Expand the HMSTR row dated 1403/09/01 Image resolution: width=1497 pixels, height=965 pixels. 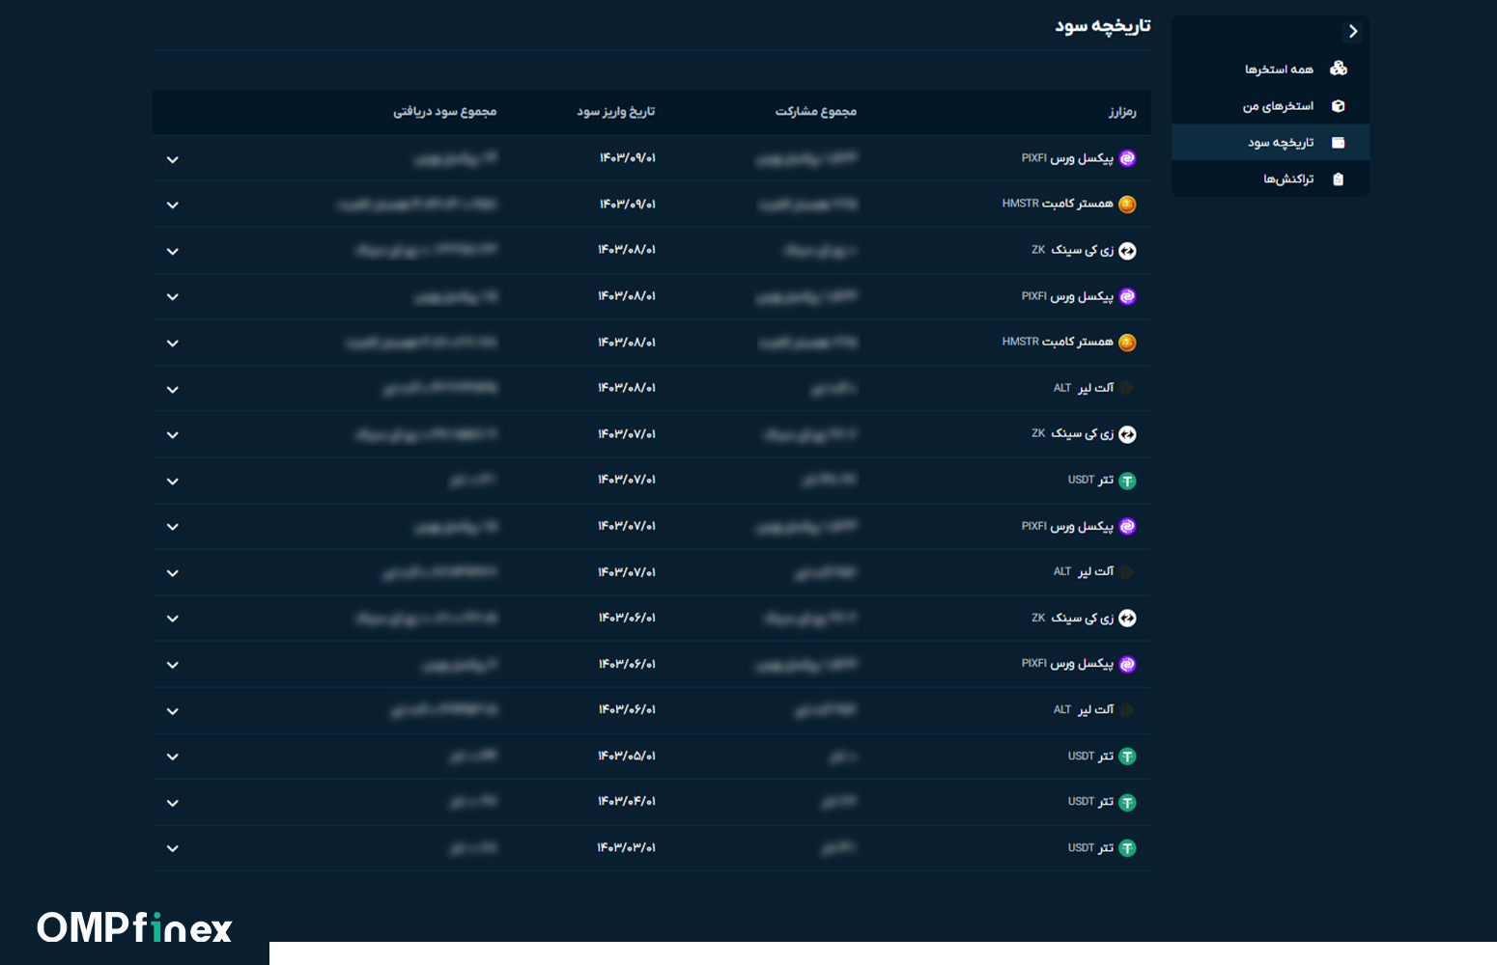(173, 205)
